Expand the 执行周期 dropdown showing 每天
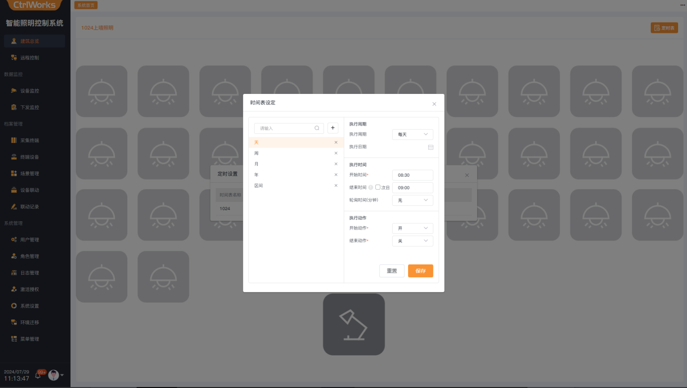The height and width of the screenshot is (388, 687). [412, 134]
